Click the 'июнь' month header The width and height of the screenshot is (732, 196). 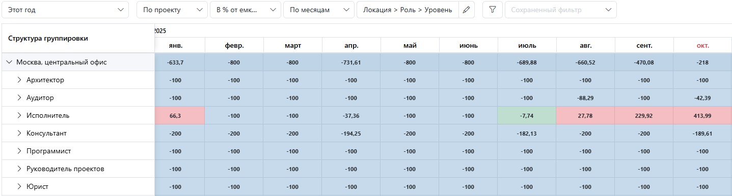click(x=469, y=45)
